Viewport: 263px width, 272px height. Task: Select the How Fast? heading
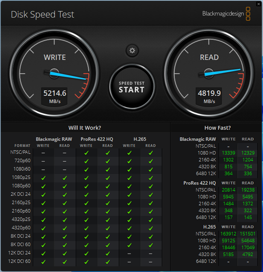pyautogui.click(x=217, y=128)
